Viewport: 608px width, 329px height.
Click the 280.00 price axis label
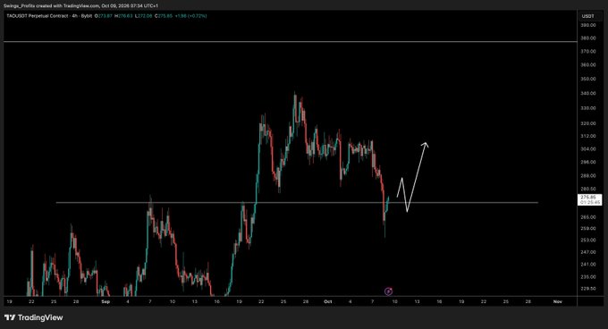tap(587, 190)
